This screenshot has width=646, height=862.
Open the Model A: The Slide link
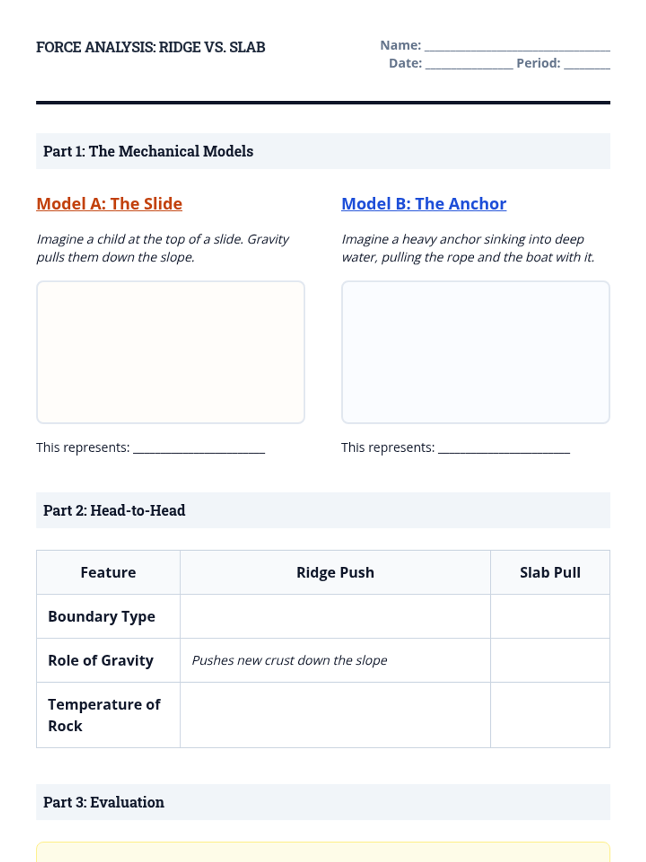click(109, 204)
